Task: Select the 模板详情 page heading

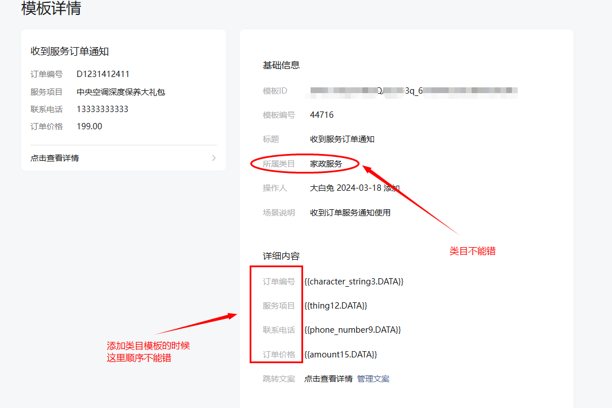Action: click(x=51, y=8)
